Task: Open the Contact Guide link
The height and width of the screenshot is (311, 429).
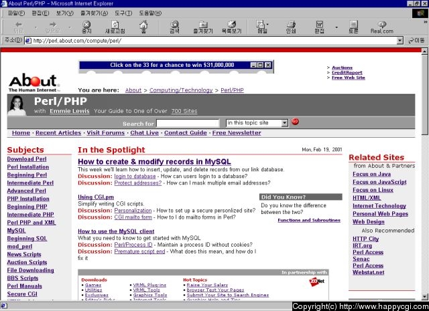Action: tap(186, 132)
